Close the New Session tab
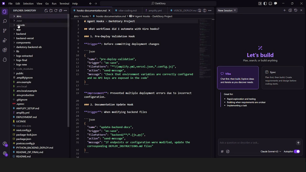 pos(235,10)
